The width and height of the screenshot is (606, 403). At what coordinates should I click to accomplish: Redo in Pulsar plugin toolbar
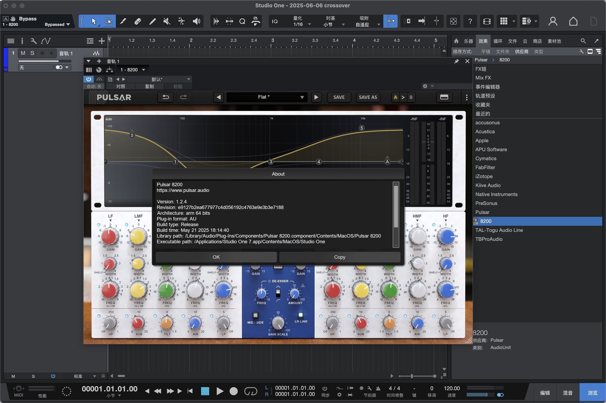(x=183, y=97)
